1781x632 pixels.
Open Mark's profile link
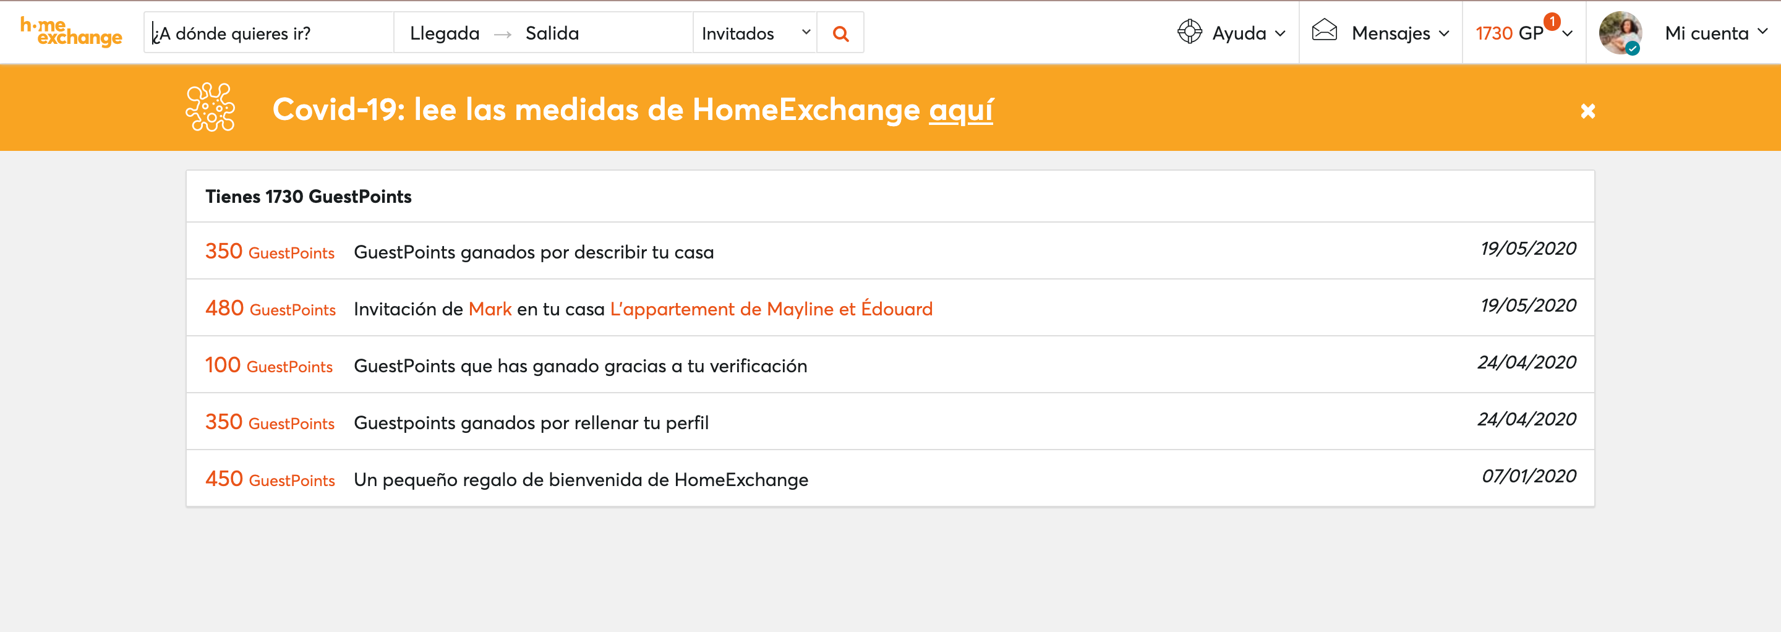coord(490,309)
